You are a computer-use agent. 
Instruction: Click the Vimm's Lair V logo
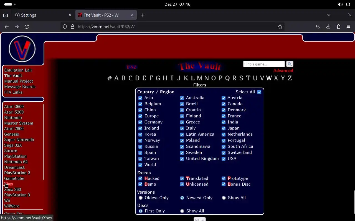(22, 49)
